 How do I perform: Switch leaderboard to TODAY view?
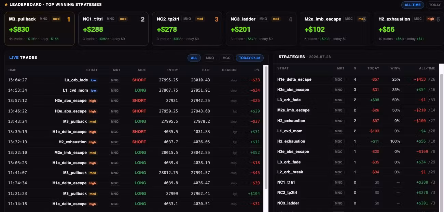point(435,5)
